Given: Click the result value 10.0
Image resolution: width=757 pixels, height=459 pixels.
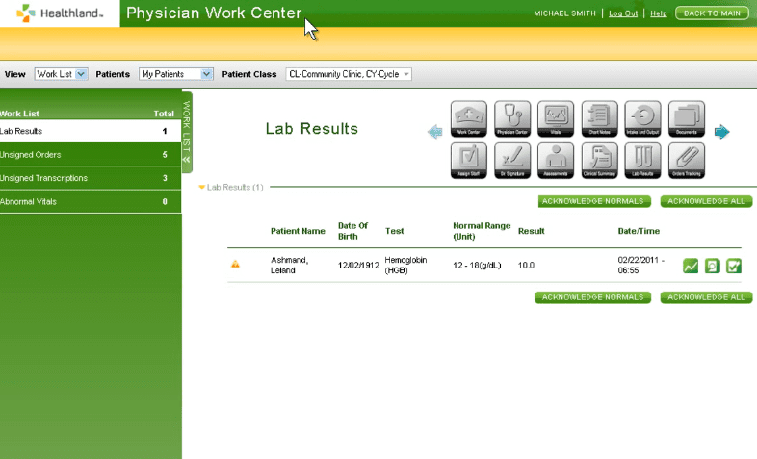Looking at the screenshot, I should [x=526, y=266].
